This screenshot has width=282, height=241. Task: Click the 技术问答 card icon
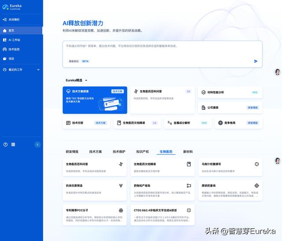pos(68,123)
